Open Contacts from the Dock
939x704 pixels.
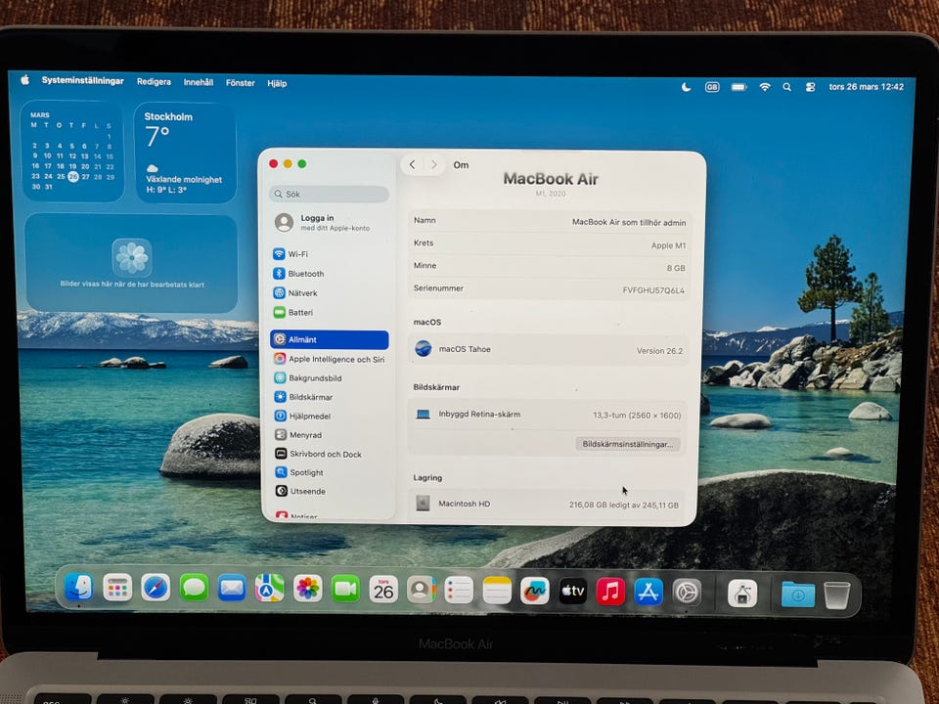point(421,591)
